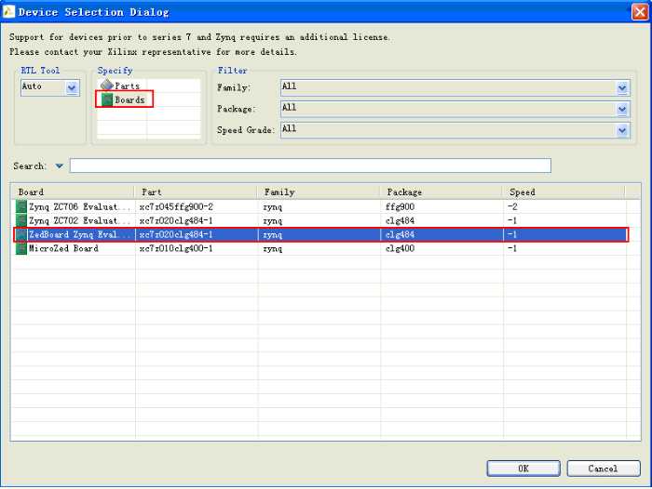Screen dimensions: 652x489
Task: Click the Zynq ZC702 board icon
Action: pyautogui.click(x=21, y=220)
